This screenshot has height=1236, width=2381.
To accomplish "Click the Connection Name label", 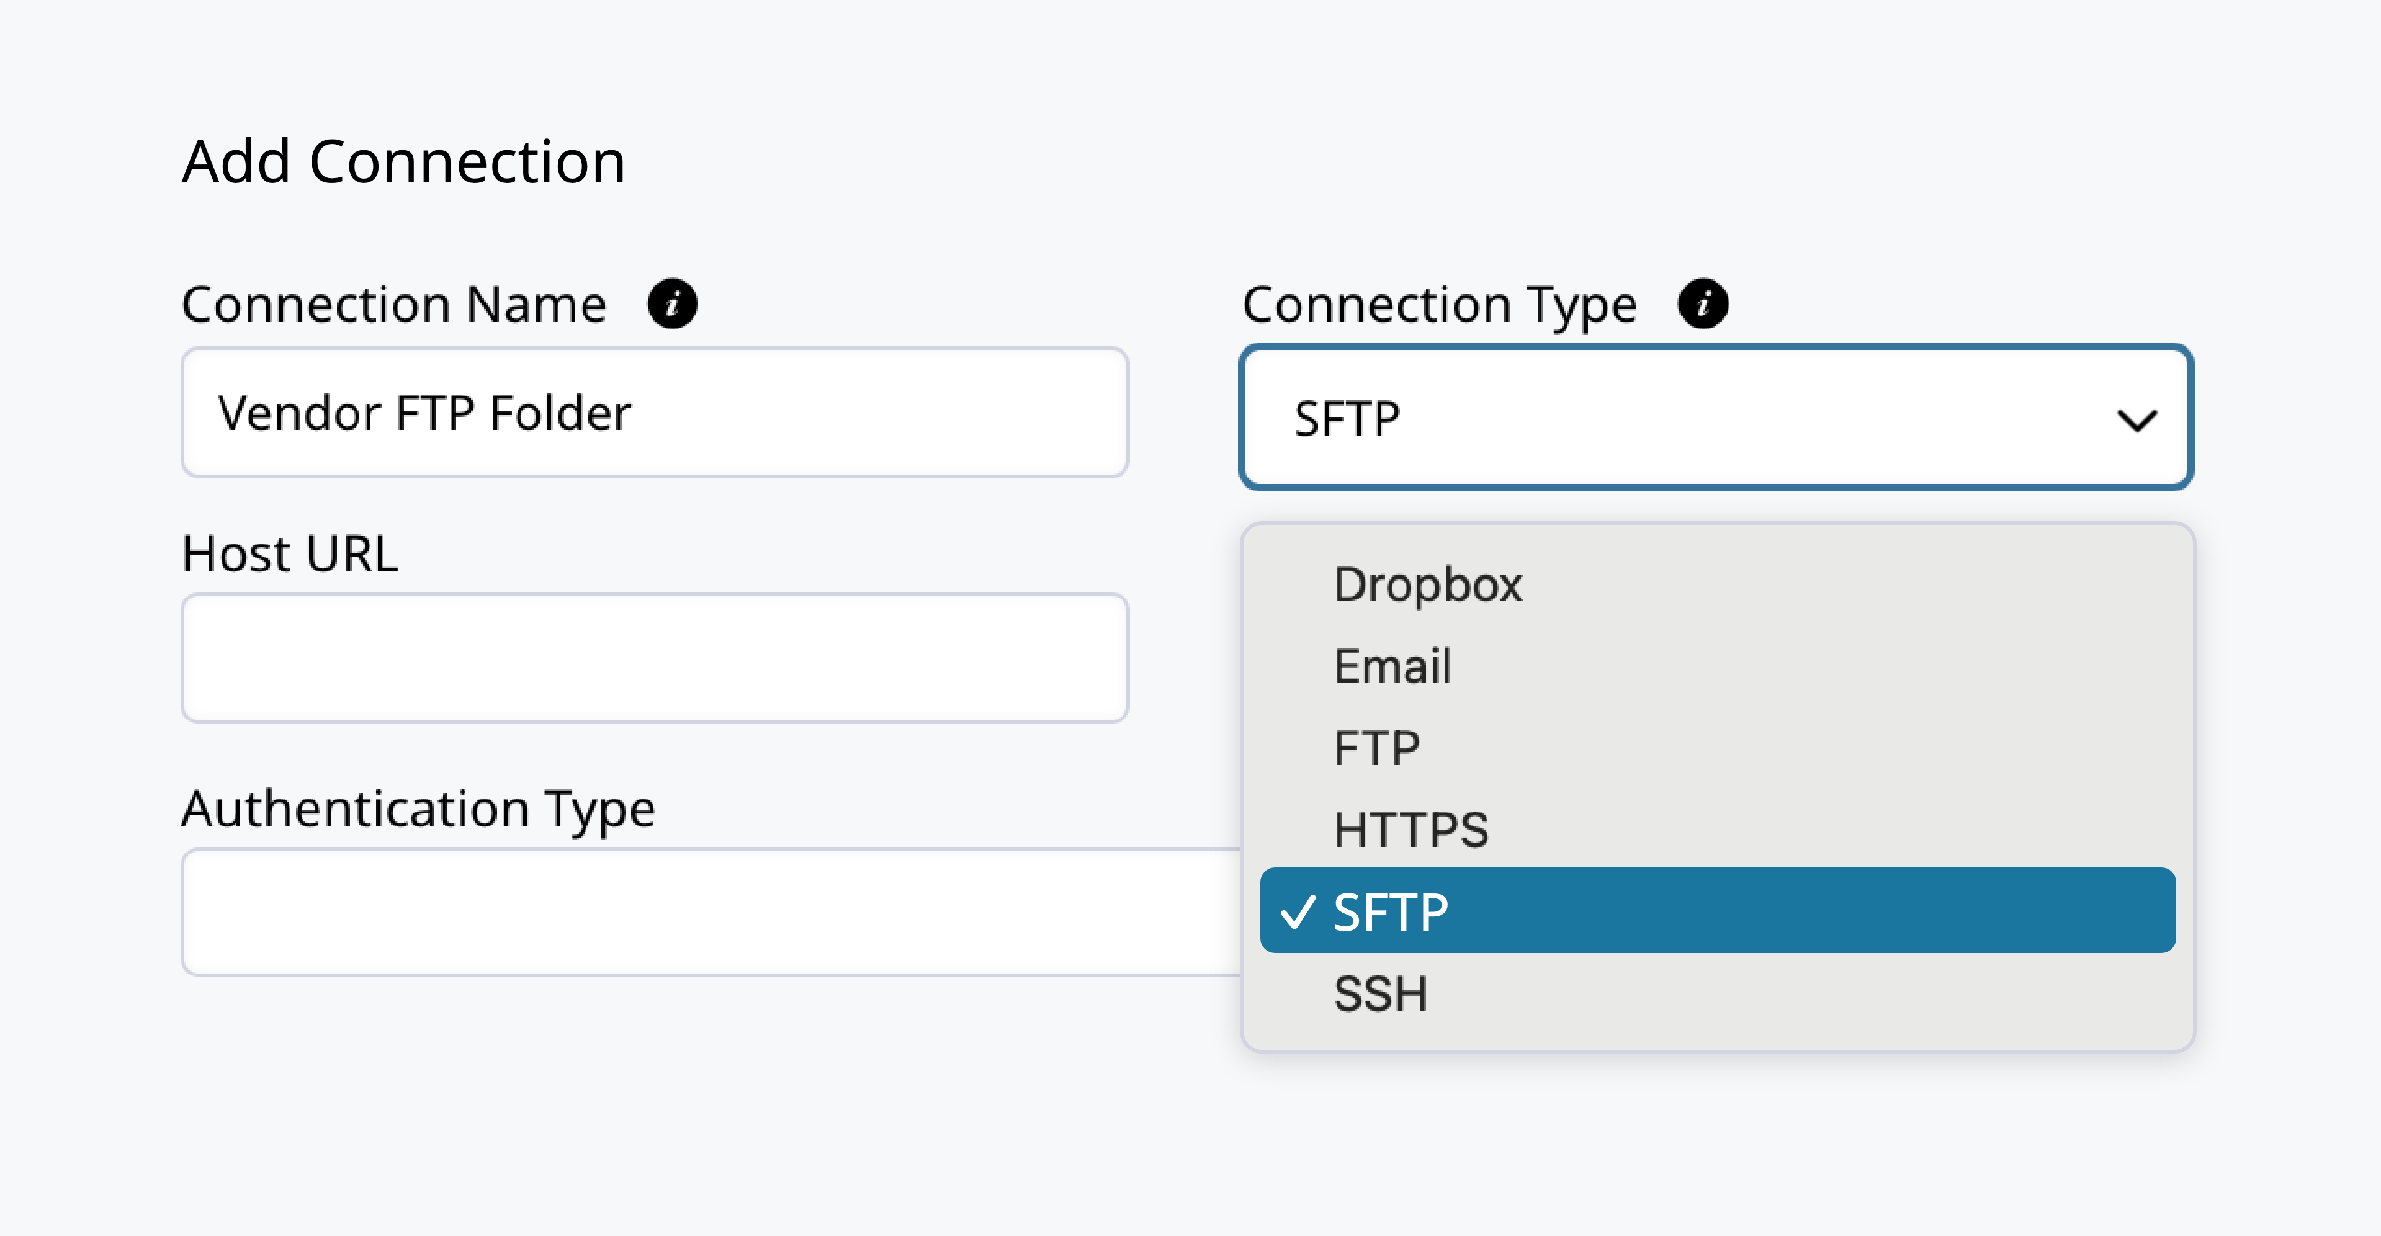I will pyautogui.click(x=394, y=304).
